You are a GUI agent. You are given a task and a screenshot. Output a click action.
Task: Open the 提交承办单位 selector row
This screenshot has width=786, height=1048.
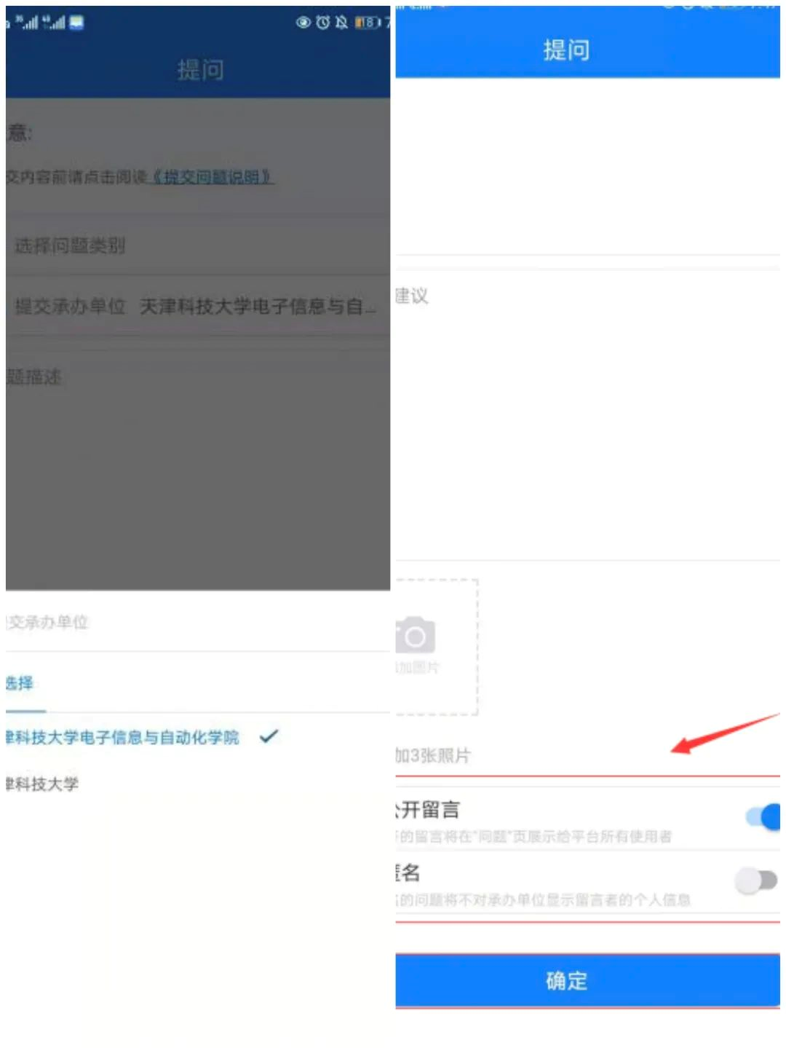[198, 307]
